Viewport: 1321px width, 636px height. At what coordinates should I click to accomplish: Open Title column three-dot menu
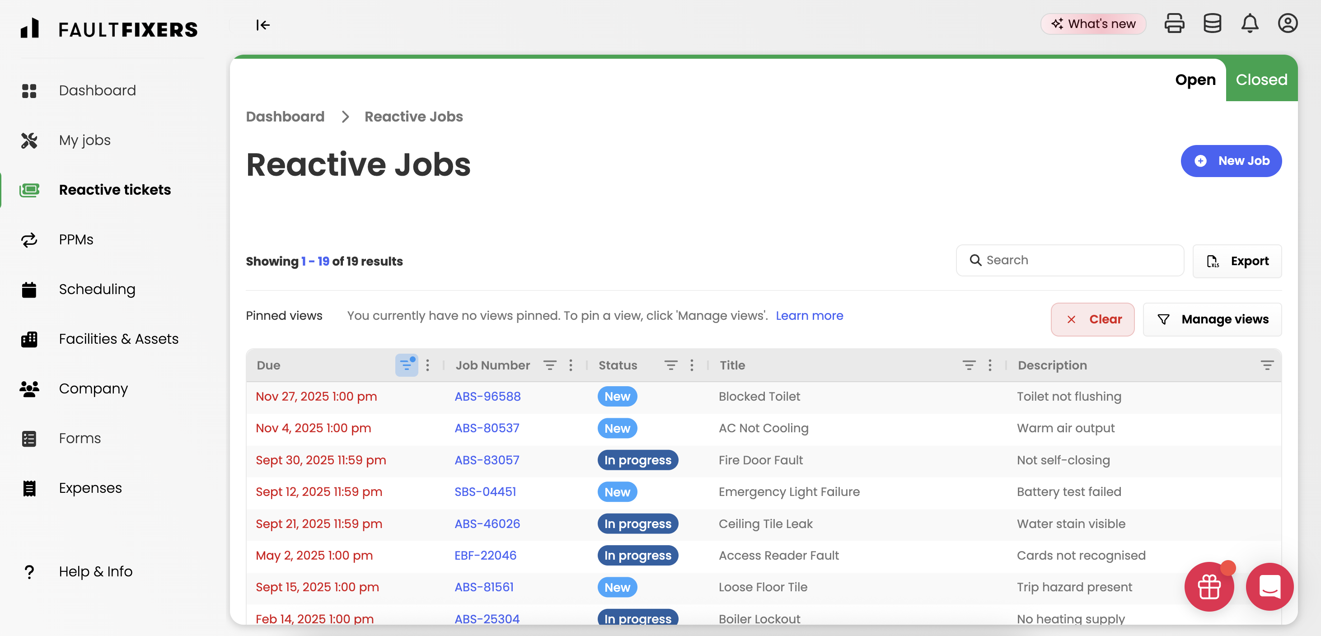pos(990,365)
